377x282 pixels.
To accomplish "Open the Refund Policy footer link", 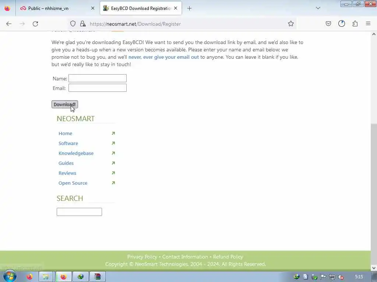I will click(228, 257).
